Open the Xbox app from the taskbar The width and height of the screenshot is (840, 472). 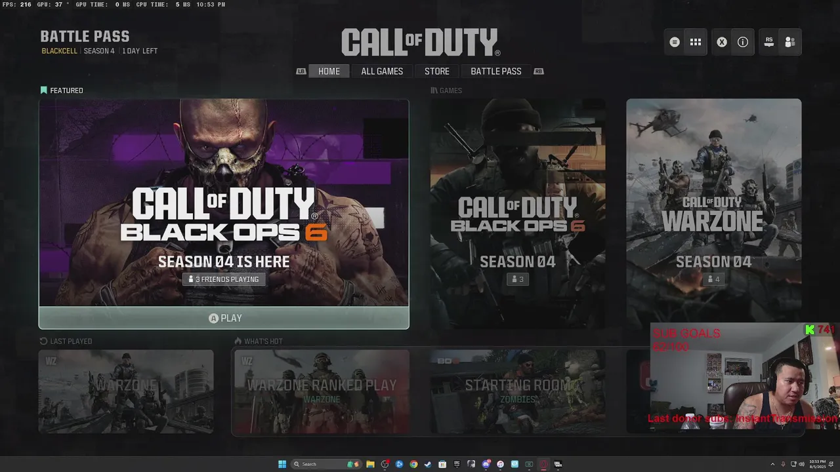click(529, 464)
